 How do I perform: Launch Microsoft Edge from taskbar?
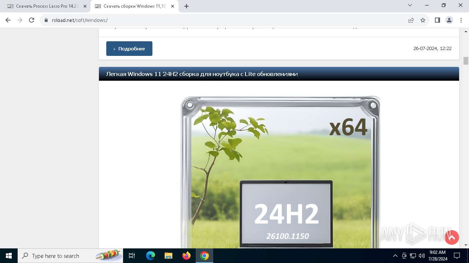coord(151,256)
